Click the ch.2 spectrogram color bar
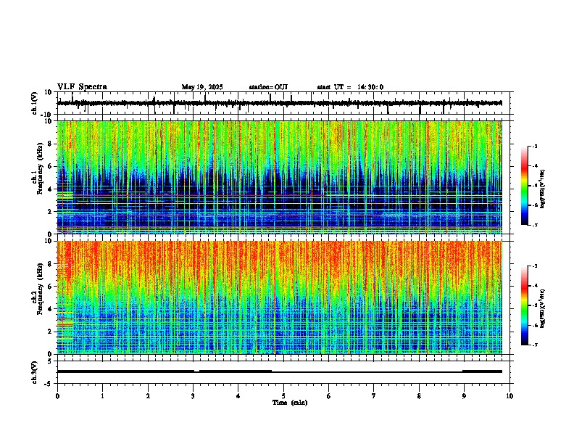Image resolution: width=574 pixels, height=444 pixels. point(524,305)
